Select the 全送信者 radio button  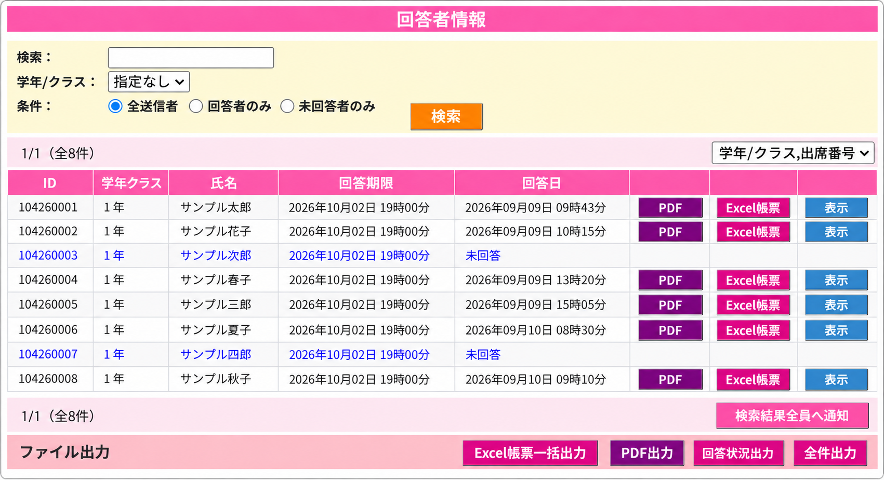coord(115,106)
